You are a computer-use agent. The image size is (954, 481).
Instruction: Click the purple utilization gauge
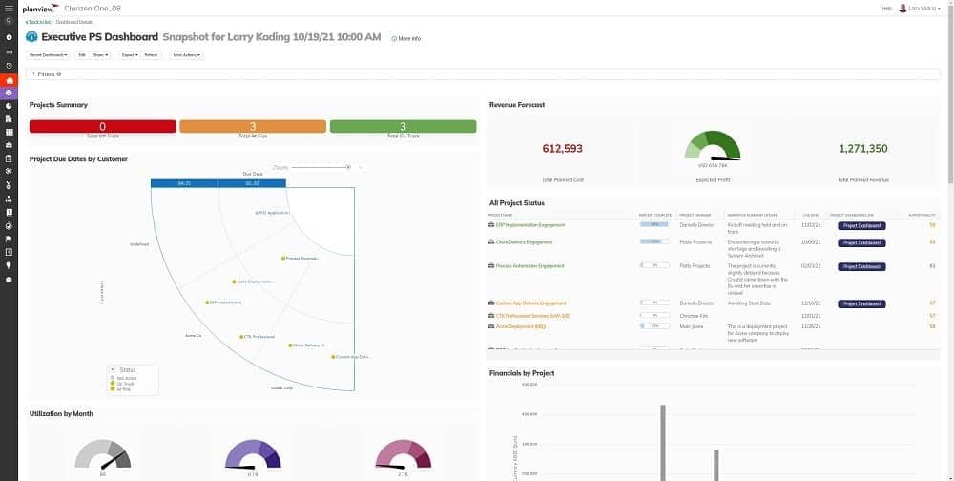point(253,454)
